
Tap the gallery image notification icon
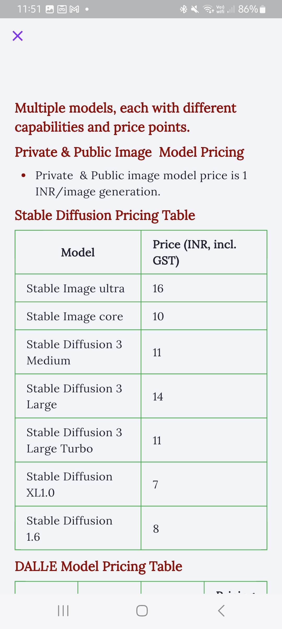click(x=50, y=9)
